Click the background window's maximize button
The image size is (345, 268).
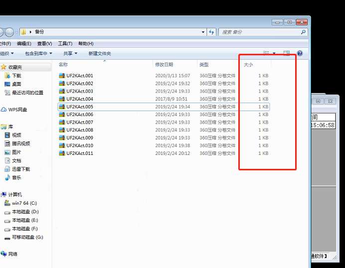click(x=318, y=101)
